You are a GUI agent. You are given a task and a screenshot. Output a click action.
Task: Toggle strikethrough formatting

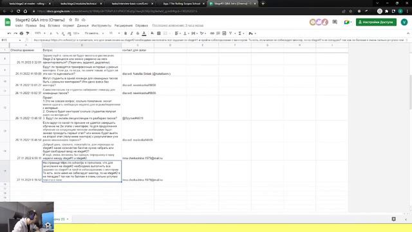[138, 34]
